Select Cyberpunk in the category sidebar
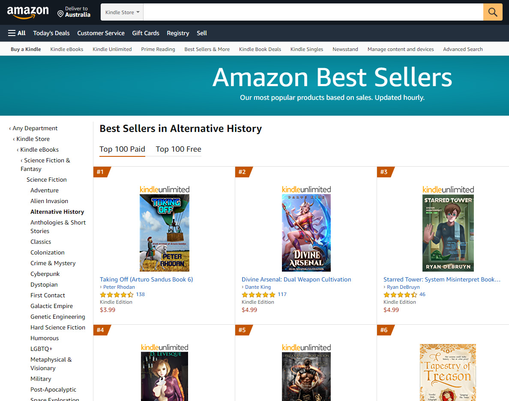Image resolution: width=509 pixels, height=401 pixels. point(45,274)
